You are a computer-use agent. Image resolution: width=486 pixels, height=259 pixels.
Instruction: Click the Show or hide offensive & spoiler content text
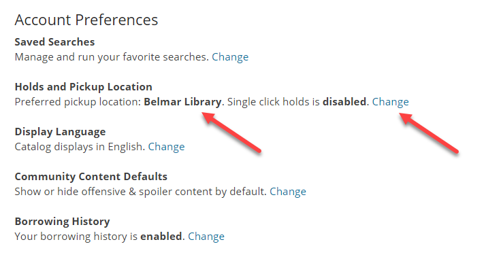click(140, 192)
